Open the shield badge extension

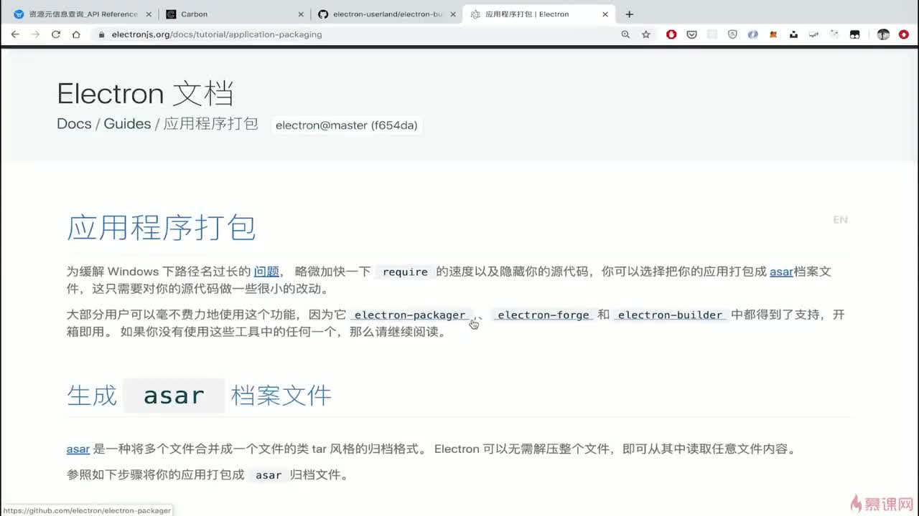732,34
